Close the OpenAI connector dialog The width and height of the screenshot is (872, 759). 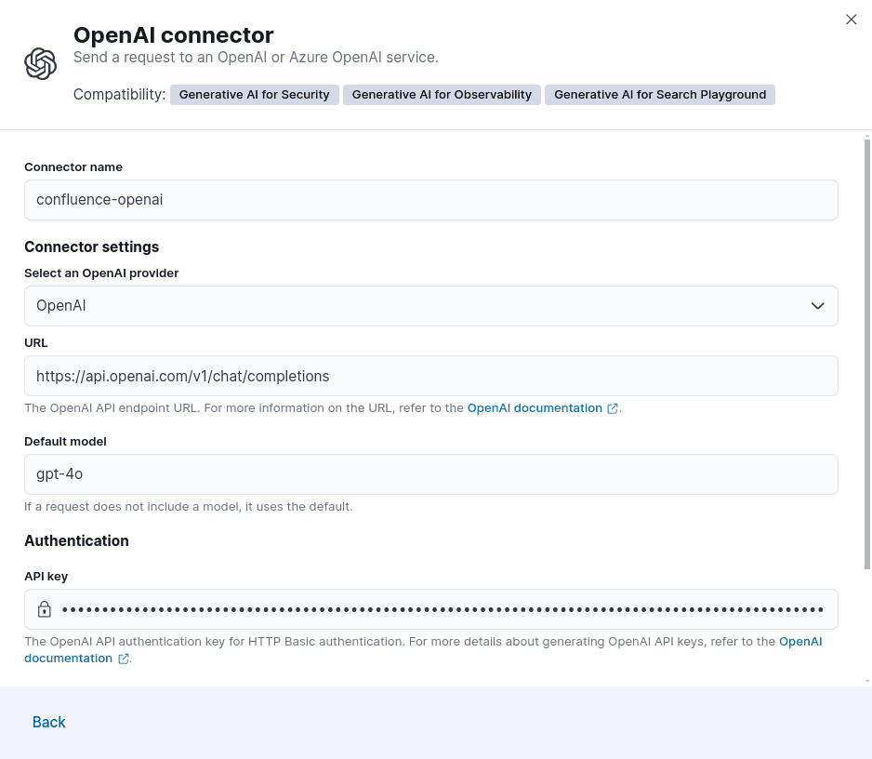851,19
